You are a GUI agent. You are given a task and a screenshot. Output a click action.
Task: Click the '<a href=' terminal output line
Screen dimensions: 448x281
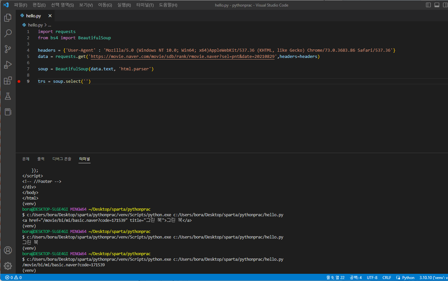(107, 220)
